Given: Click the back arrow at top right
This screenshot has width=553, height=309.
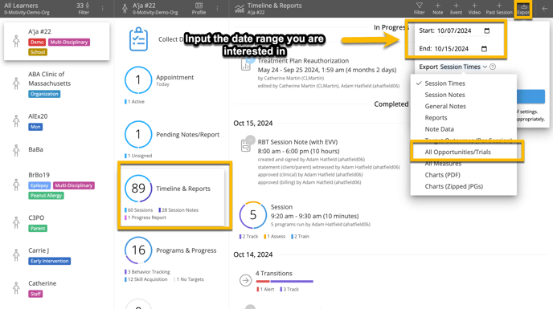Looking at the screenshot, I should point(544,9).
